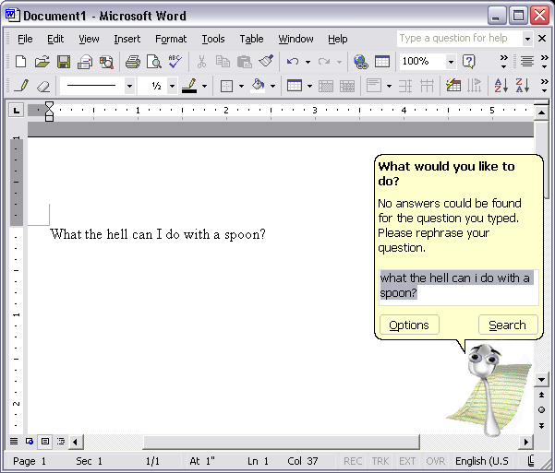Open a file with the Open folder icon
Image resolution: width=555 pixels, height=473 pixels.
click(42, 62)
